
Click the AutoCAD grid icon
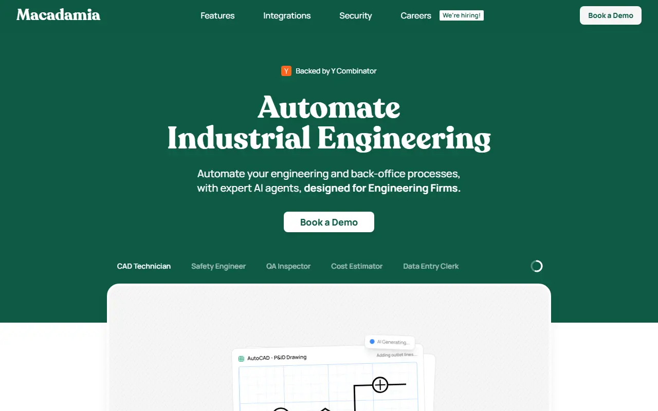click(x=241, y=359)
